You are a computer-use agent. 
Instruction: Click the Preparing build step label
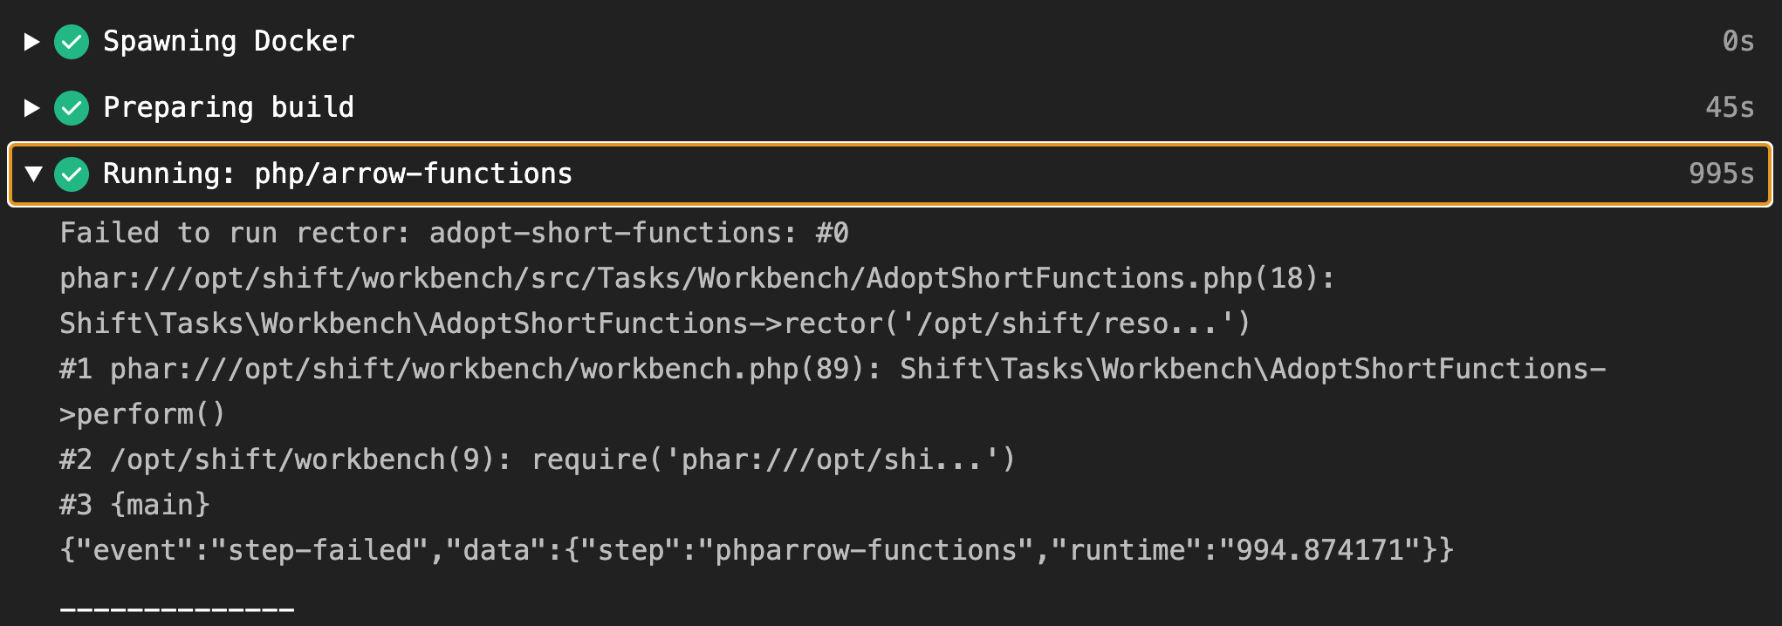[229, 106]
